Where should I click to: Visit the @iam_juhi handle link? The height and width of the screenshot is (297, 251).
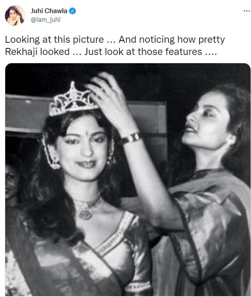[46, 20]
